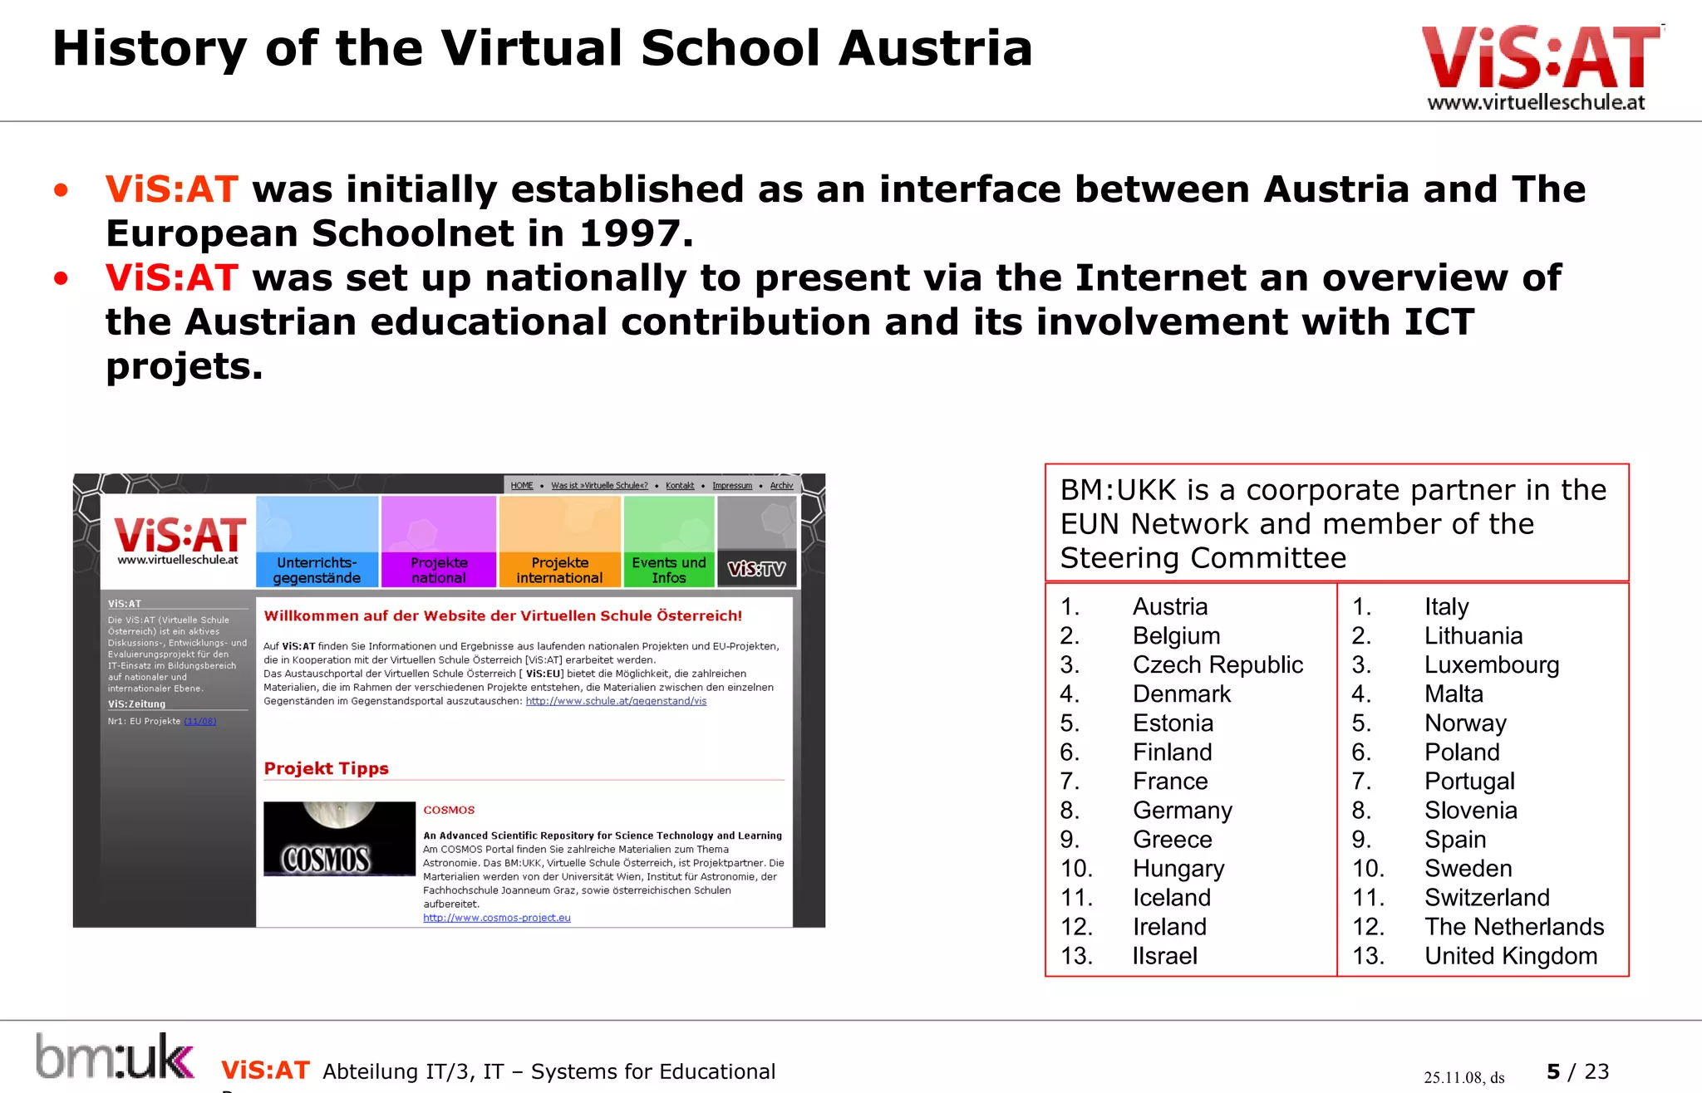Screen dimensions: 1702x1093
Task: Click the Willkommen auf der Website heading
Action: (x=503, y=615)
